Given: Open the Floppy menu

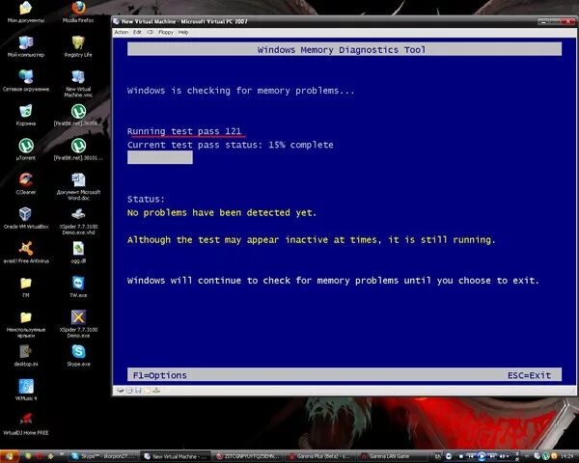Looking at the screenshot, I should [166, 33].
